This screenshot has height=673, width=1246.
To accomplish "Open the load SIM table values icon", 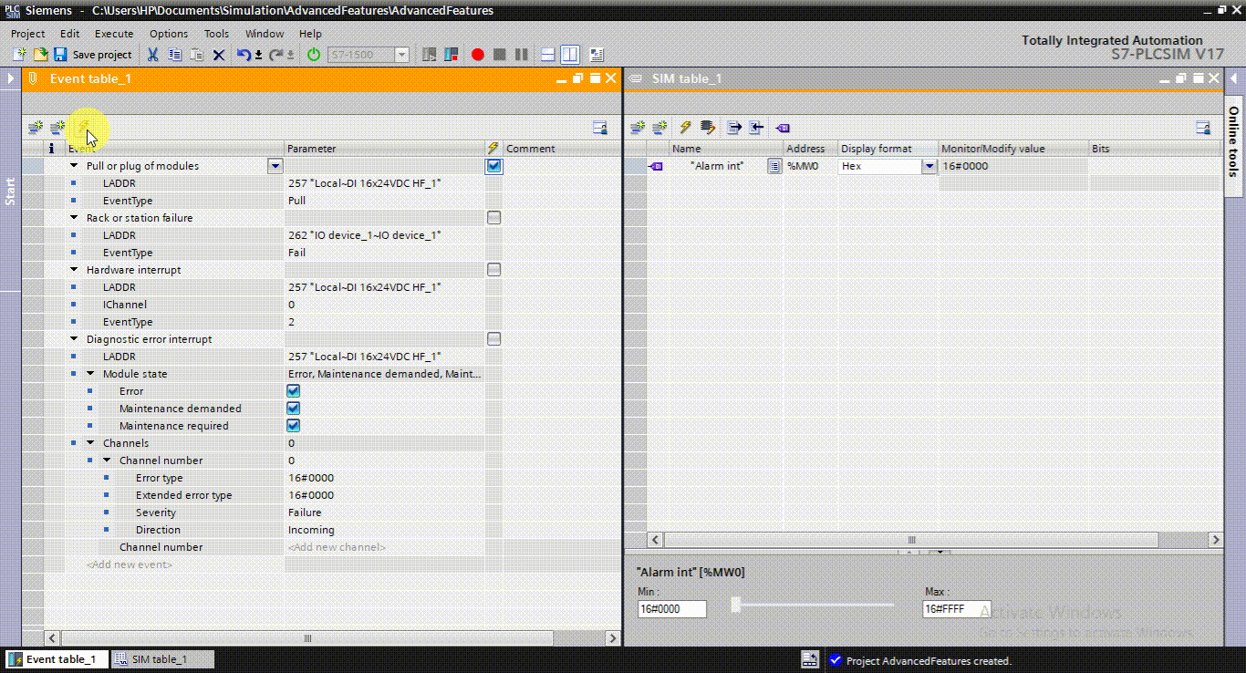I will (x=756, y=128).
